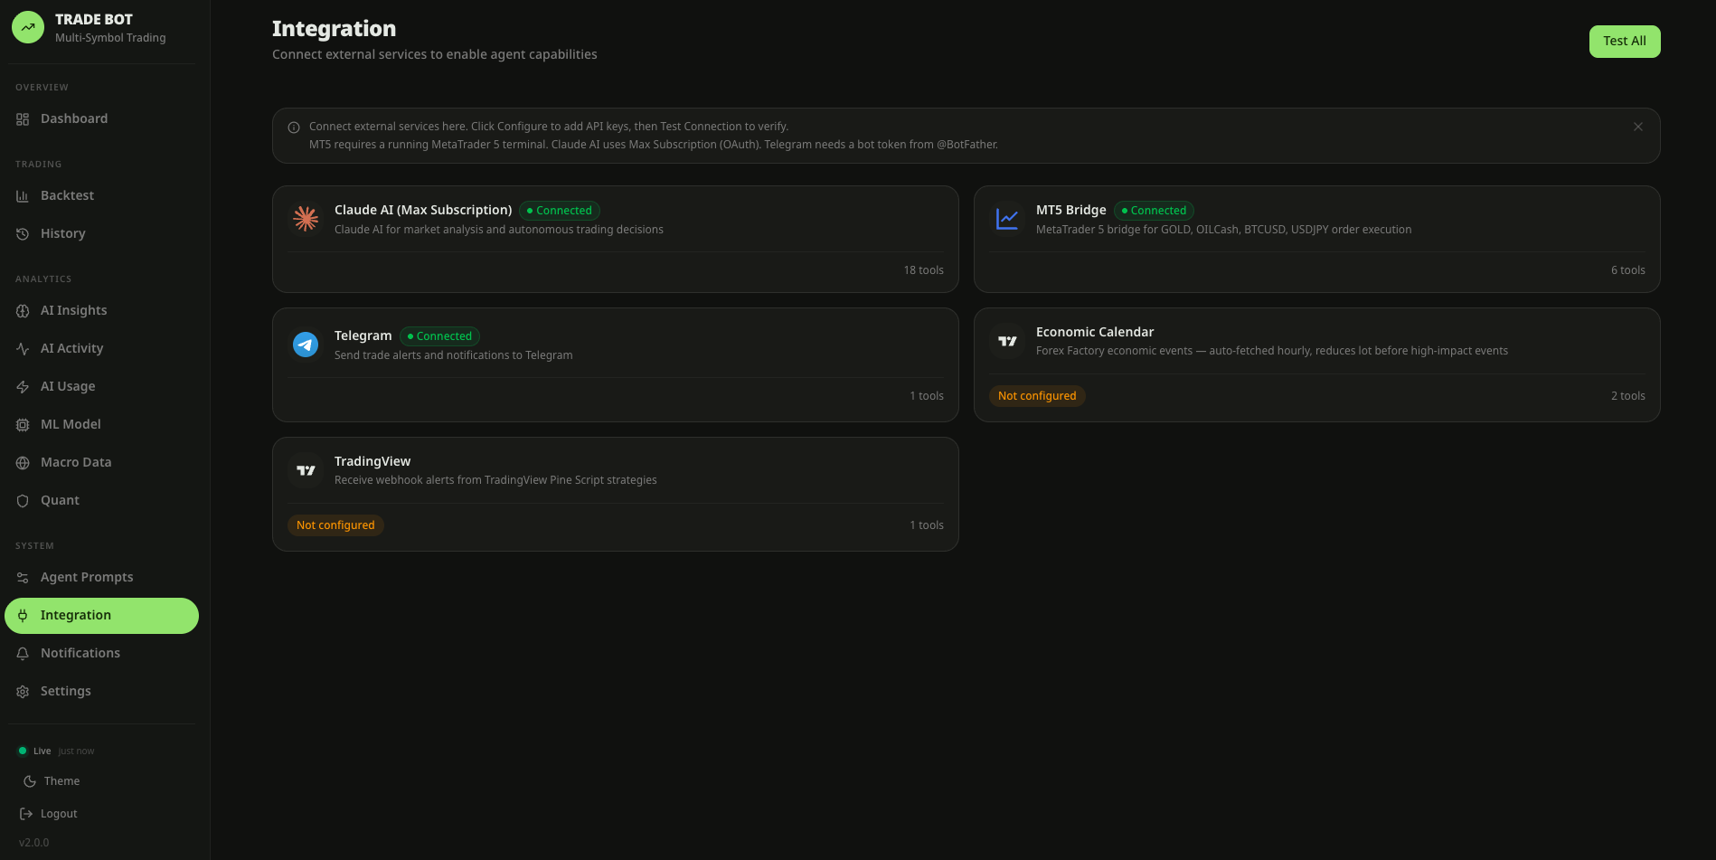Dismiss the info banner with X

coord(1638,127)
